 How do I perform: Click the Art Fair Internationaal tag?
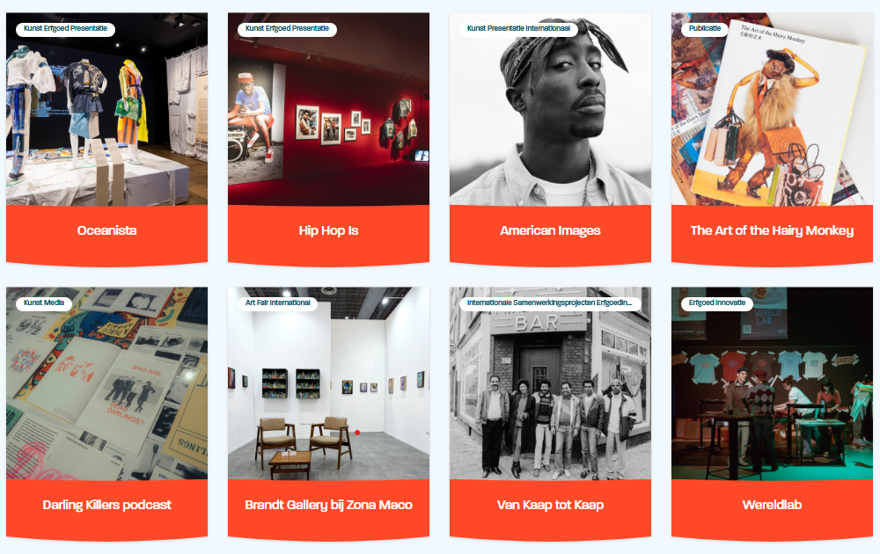(278, 303)
